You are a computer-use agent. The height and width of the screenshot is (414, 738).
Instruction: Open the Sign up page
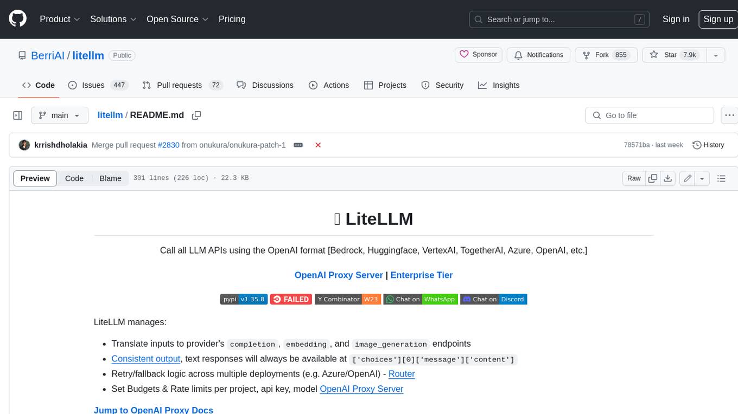[x=718, y=19]
